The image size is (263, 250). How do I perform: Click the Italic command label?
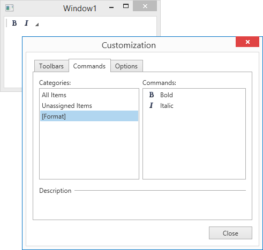167,106
